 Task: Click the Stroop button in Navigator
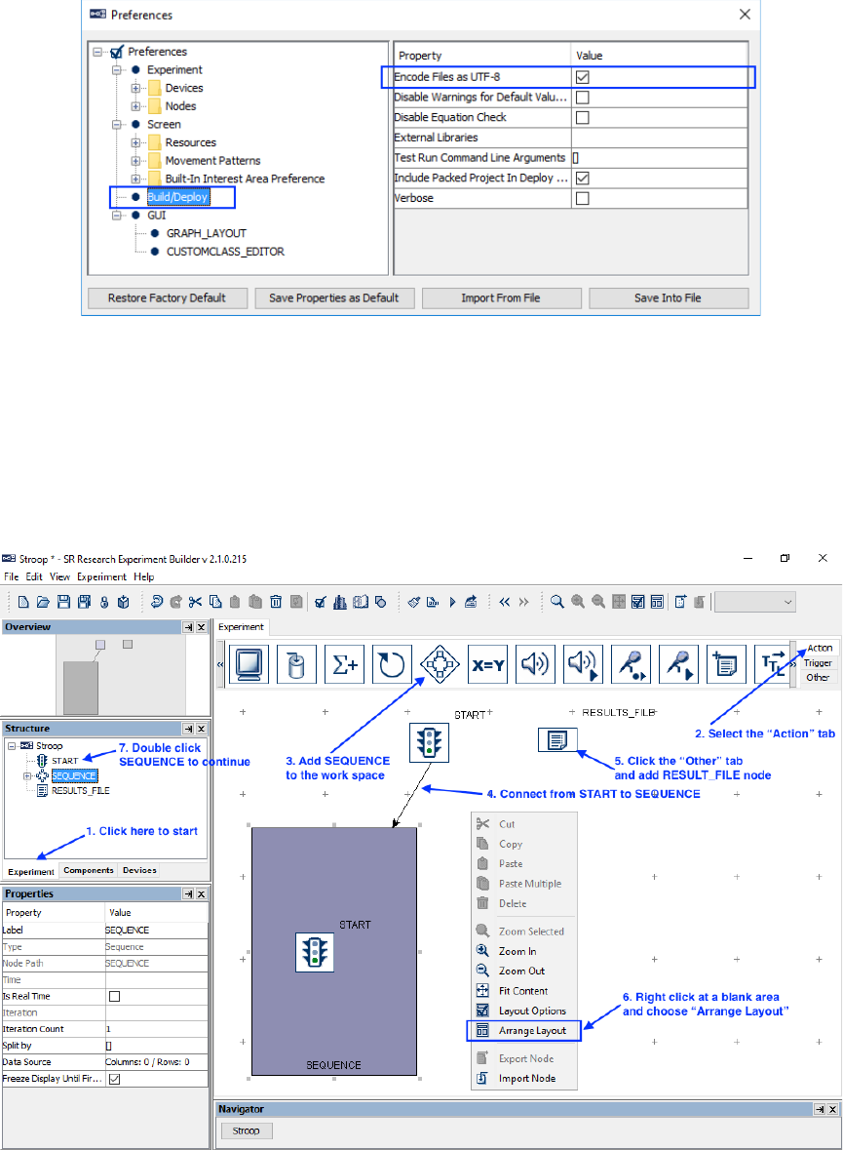tap(247, 1130)
